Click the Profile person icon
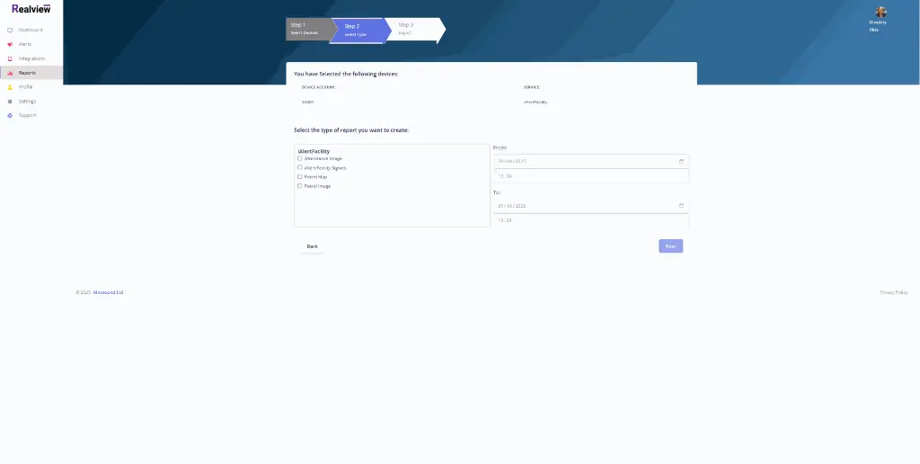The width and height of the screenshot is (920, 464). click(10, 87)
